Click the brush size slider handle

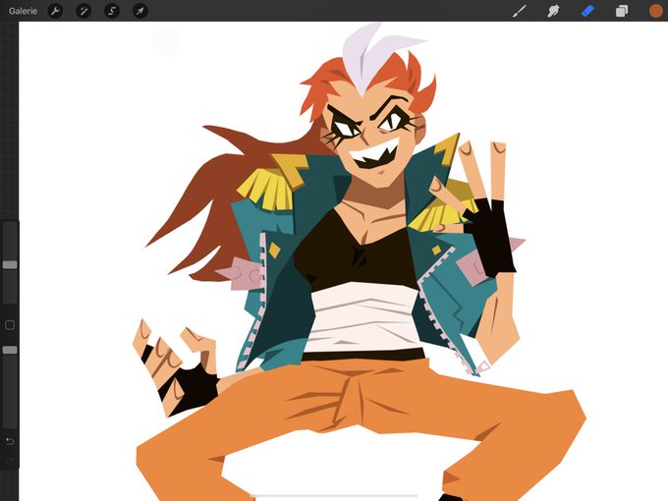tap(10, 265)
